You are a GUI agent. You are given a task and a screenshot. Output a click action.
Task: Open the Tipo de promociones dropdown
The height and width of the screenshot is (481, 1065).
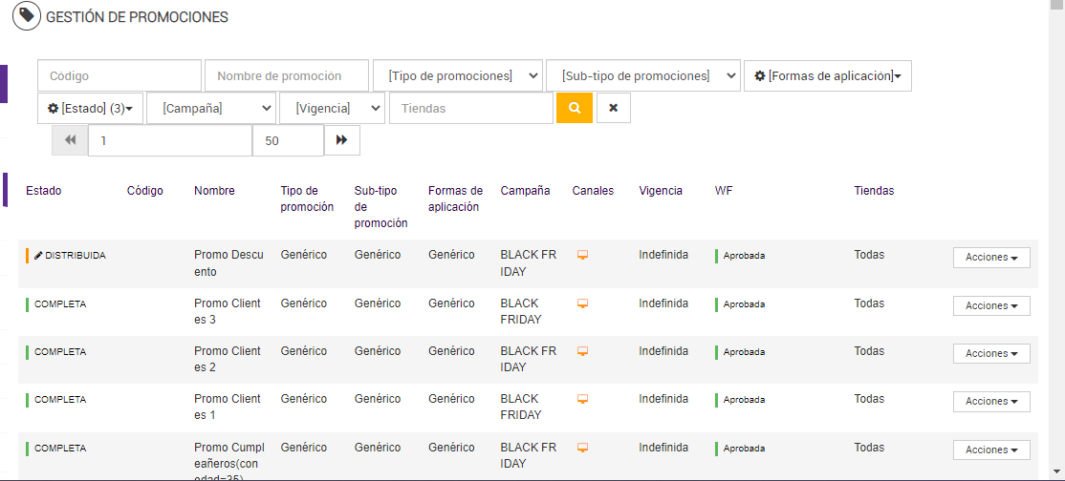(457, 75)
